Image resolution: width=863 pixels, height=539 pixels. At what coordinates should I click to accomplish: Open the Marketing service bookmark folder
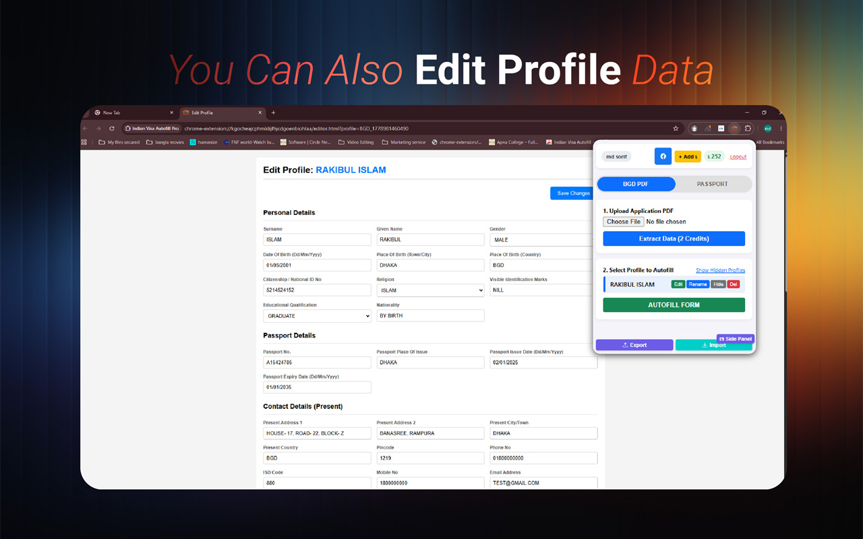[404, 142]
